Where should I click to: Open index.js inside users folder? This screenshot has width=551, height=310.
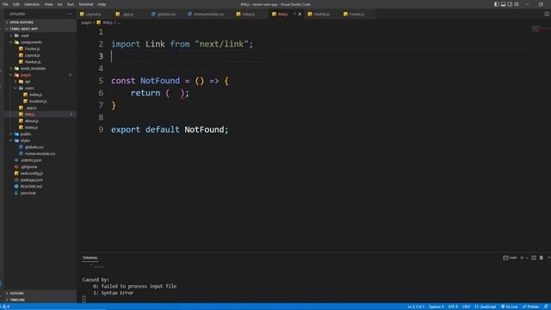(35, 95)
